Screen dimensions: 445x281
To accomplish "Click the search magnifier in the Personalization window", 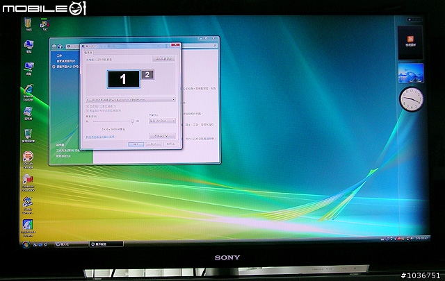I will (x=215, y=46).
